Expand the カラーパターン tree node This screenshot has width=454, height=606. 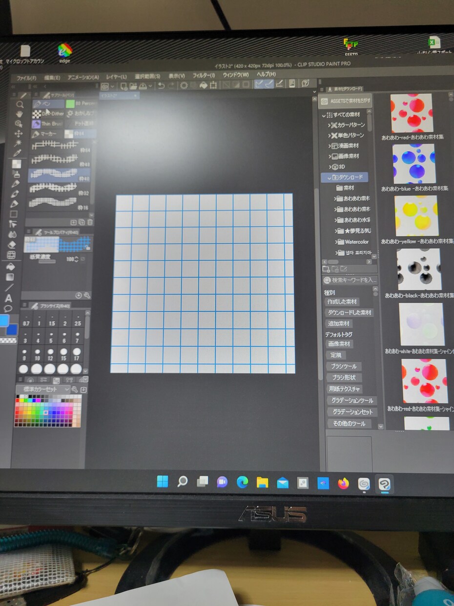coord(330,126)
